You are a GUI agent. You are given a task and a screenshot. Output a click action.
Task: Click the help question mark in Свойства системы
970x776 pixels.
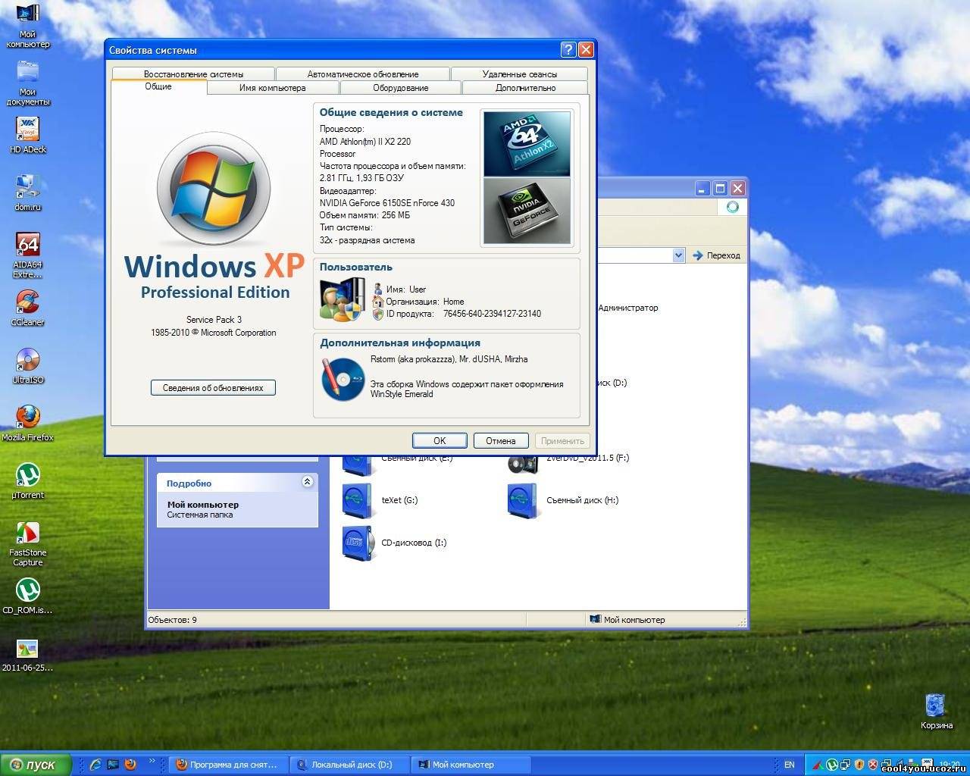(568, 49)
